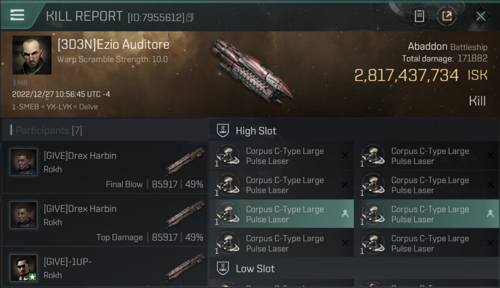
Task: Toggle highlighted left Pulse Laser person icon
Action: click(x=345, y=214)
